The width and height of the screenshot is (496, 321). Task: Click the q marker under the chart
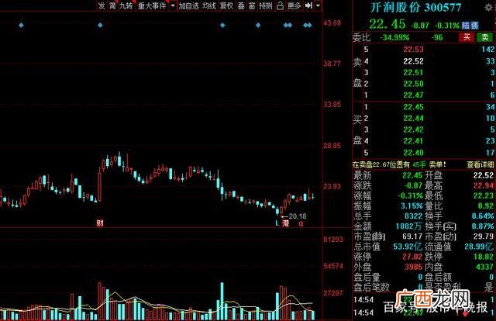click(x=301, y=223)
